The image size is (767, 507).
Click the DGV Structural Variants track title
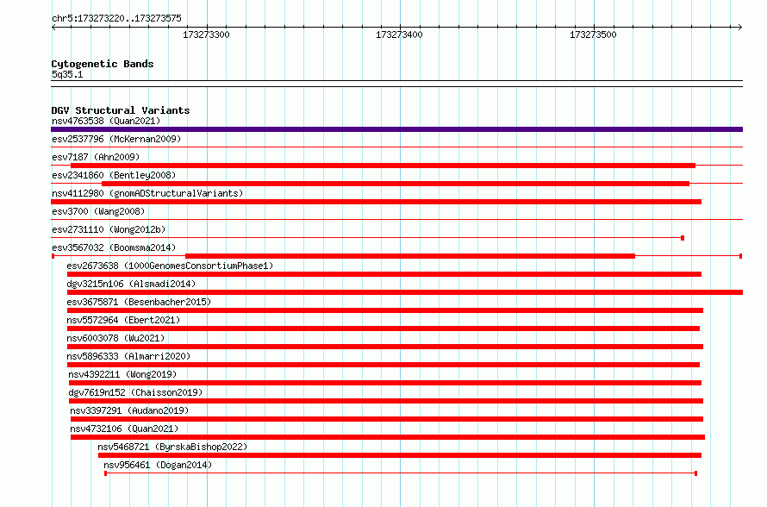(x=121, y=110)
